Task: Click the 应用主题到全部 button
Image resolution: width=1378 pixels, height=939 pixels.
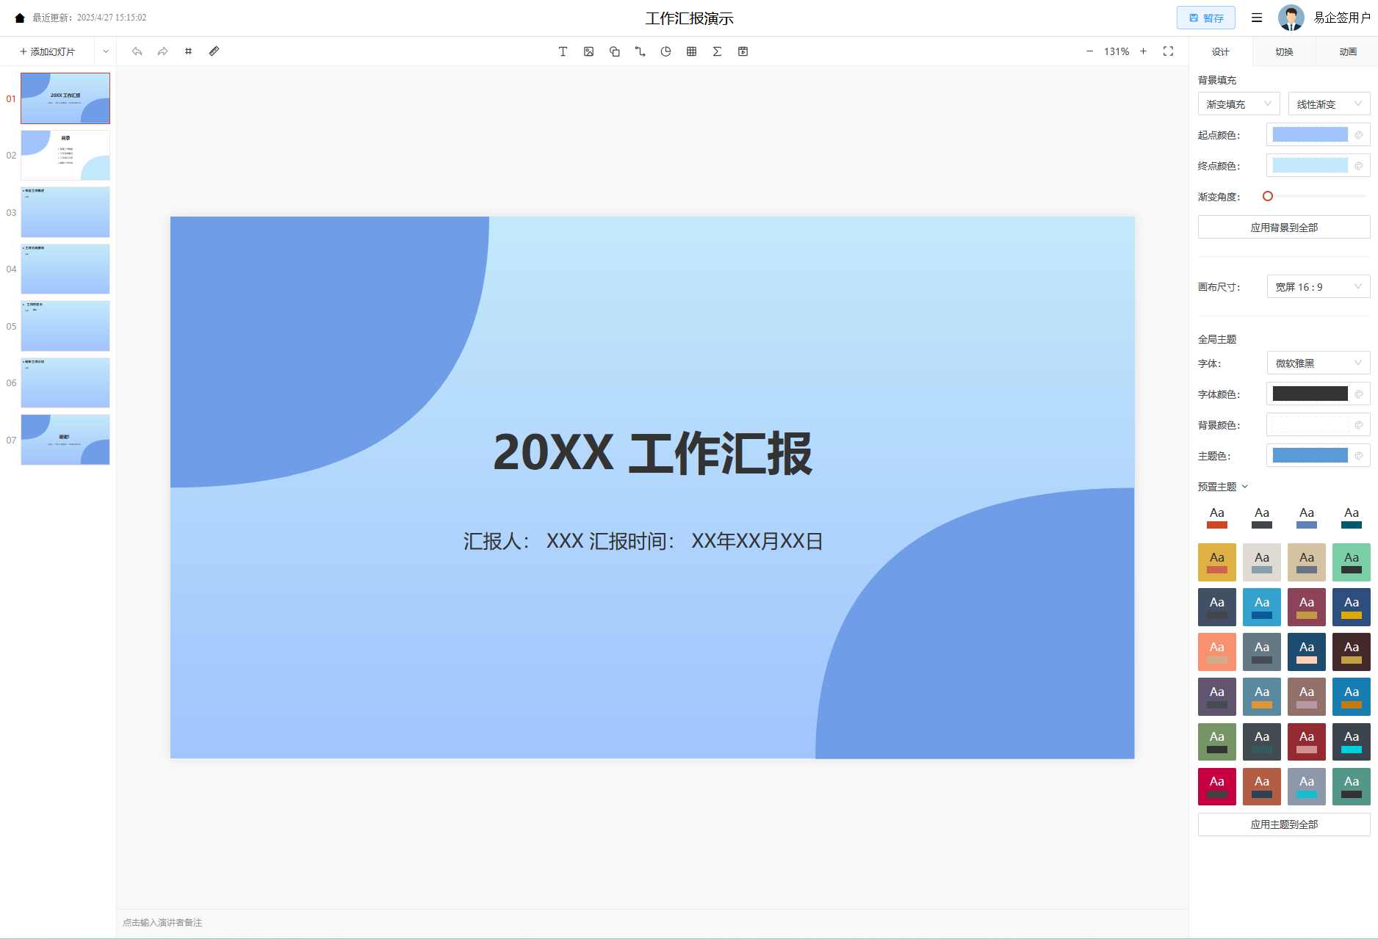Action: point(1283,824)
